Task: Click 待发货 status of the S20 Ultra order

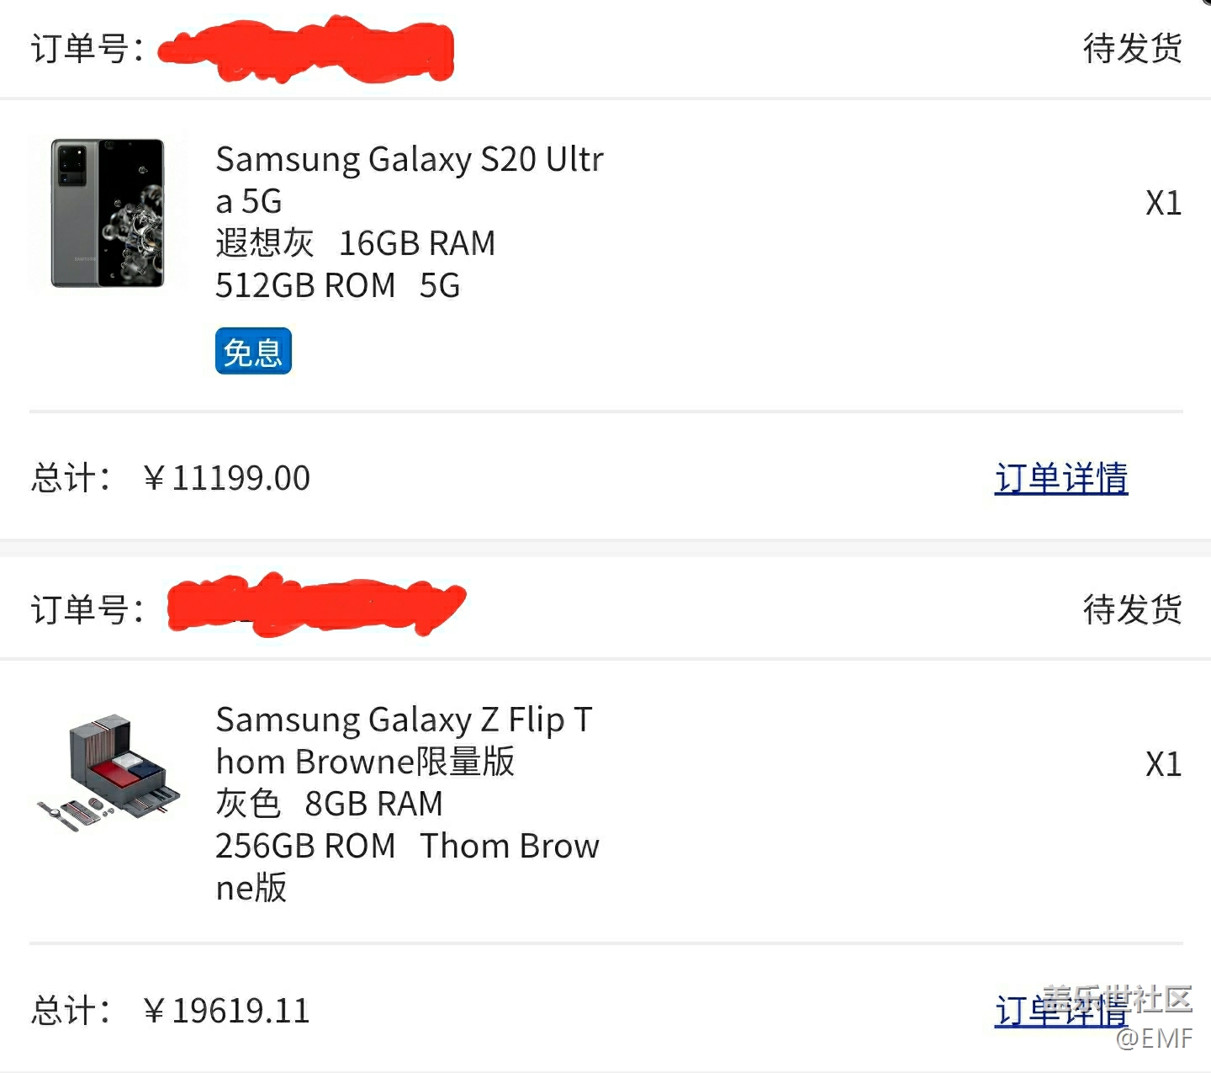Action: [1132, 48]
